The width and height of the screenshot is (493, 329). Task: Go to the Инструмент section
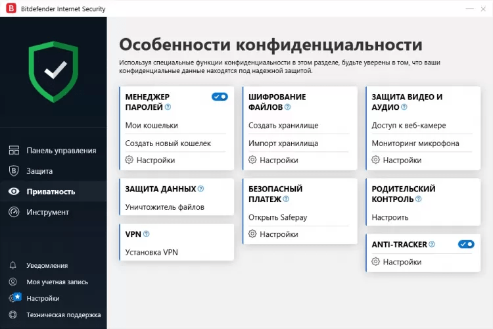point(47,212)
